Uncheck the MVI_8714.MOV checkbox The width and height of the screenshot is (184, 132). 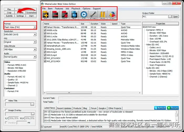[45, 58]
